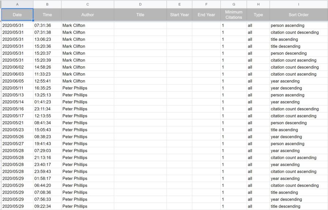Select the Start Year header cell
The image size is (328, 210).
point(180,15)
